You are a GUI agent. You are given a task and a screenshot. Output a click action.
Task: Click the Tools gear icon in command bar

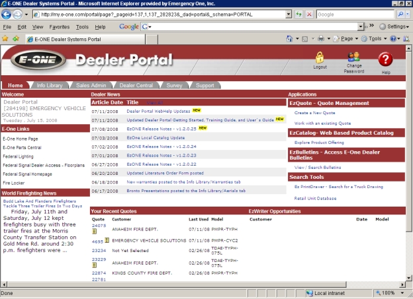click(x=364, y=39)
